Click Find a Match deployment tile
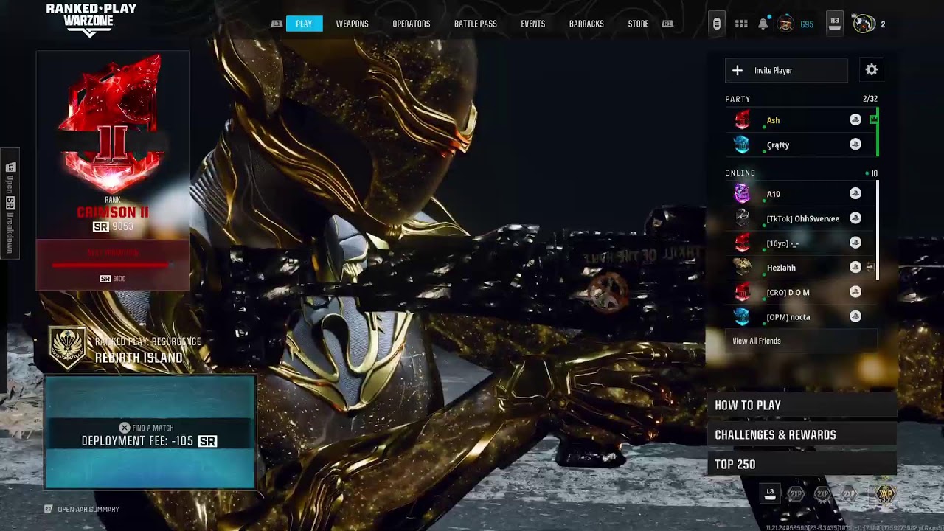The width and height of the screenshot is (944, 531). pyautogui.click(x=150, y=432)
